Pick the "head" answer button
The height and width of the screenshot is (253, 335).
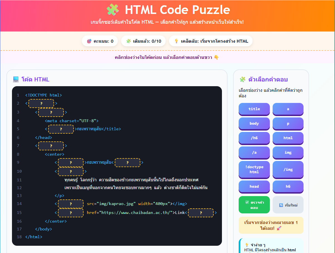(x=254, y=187)
